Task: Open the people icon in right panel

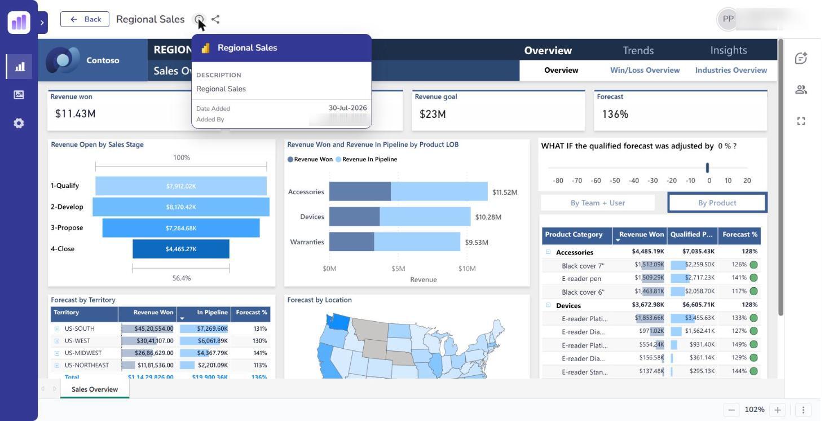Action: pos(801,90)
